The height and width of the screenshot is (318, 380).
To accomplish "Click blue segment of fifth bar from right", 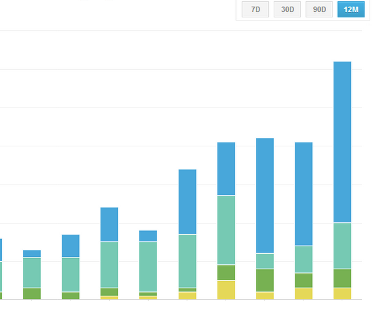I will point(187,202).
